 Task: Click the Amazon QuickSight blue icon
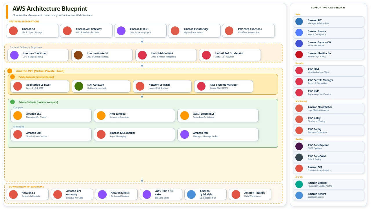click(x=191, y=194)
